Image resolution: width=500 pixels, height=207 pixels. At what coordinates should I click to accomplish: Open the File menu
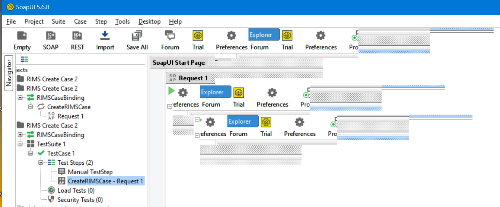[x=11, y=22]
